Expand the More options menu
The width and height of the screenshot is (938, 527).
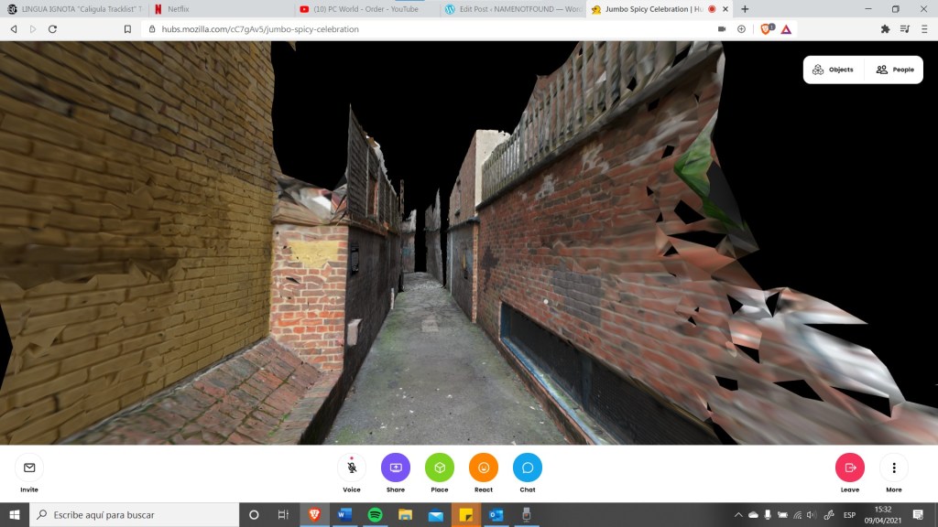[x=894, y=468]
